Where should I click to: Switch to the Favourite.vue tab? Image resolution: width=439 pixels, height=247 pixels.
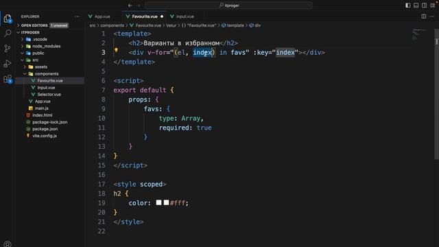[145, 16]
